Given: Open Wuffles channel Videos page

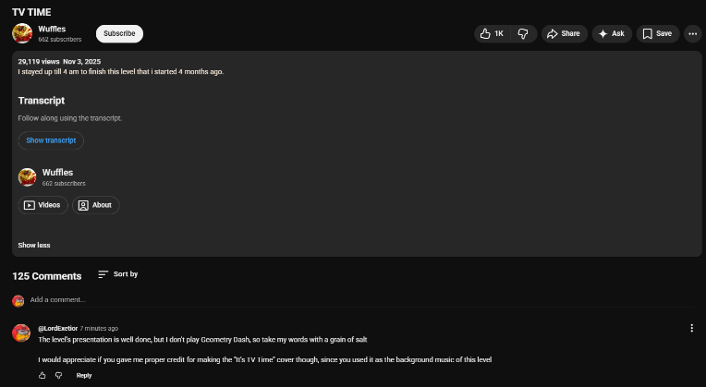Looking at the screenshot, I should pos(43,205).
